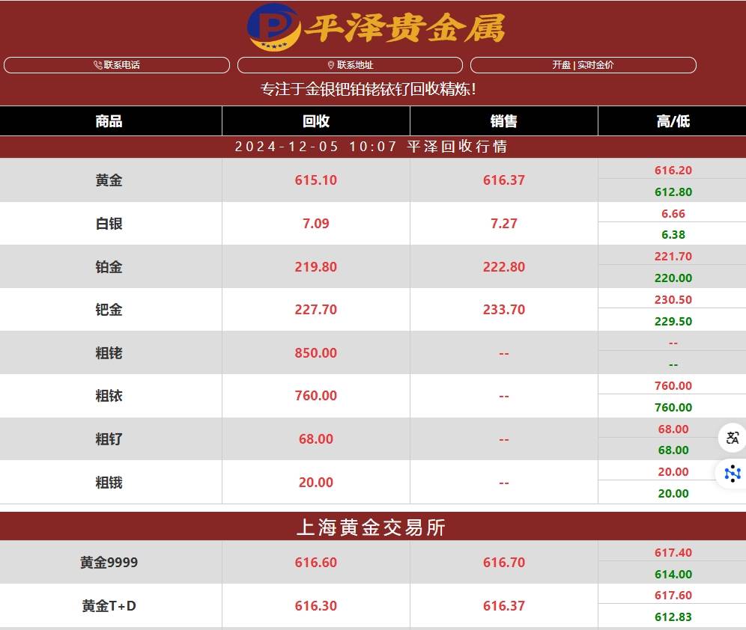Click the 铂金 sale price 222.80
746x630 pixels.
[x=504, y=266]
